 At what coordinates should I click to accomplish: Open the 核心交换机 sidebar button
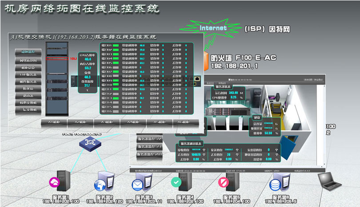[x=28, y=102]
